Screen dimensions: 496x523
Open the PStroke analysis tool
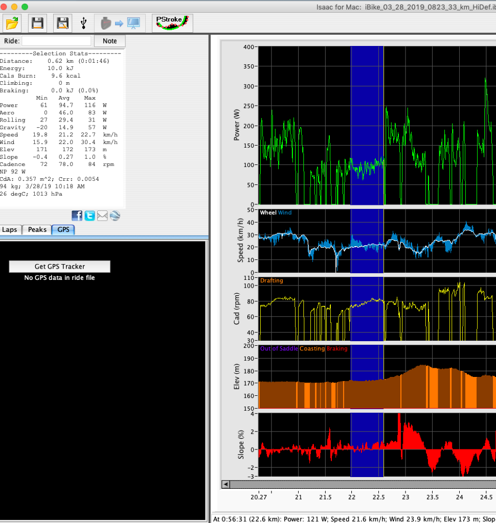click(172, 23)
